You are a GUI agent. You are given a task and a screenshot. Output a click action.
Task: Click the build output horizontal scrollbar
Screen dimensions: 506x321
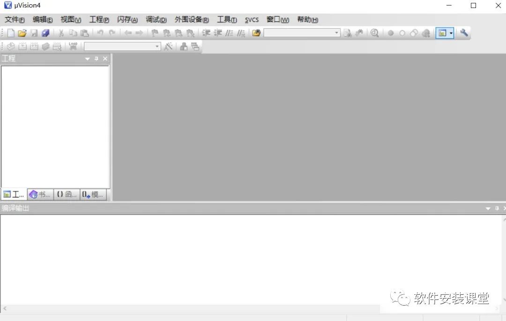[x=251, y=308]
